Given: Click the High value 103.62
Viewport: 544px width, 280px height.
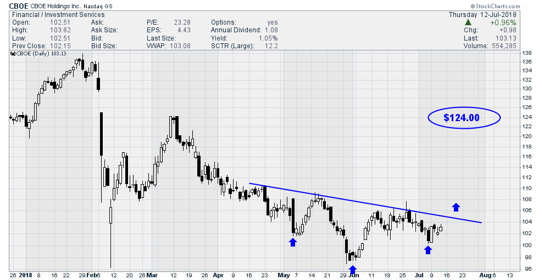Looking at the screenshot, I should 60,30.
